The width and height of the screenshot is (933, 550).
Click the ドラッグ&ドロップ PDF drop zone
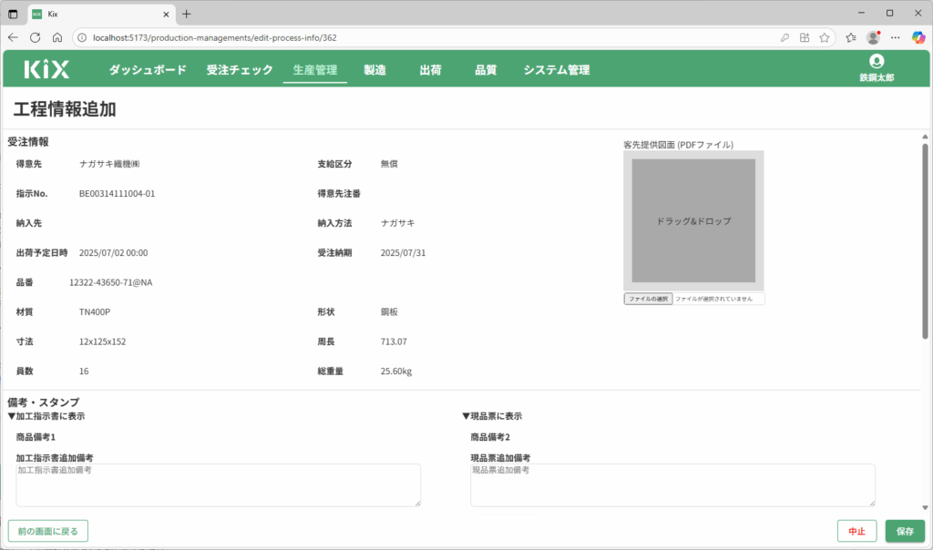pyautogui.click(x=693, y=220)
